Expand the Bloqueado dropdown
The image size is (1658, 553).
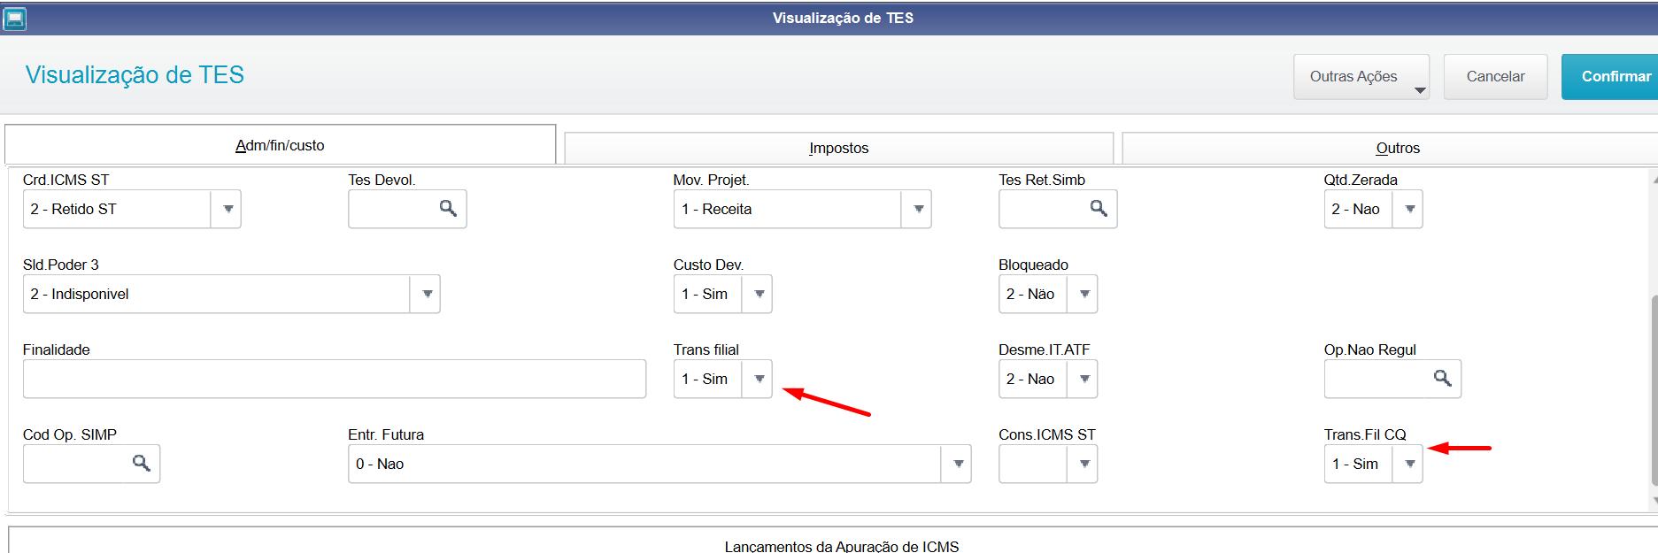click(x=1083, y=294)
